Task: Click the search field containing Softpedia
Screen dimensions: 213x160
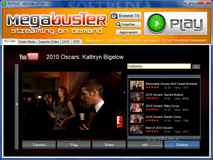Action: (159, 66)
